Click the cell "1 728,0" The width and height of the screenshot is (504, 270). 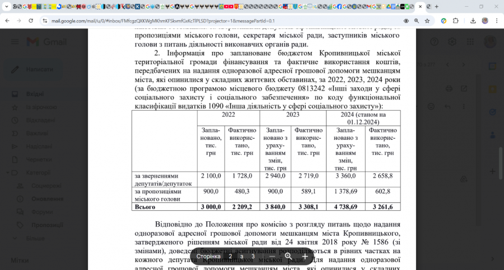tap(242, 176)
